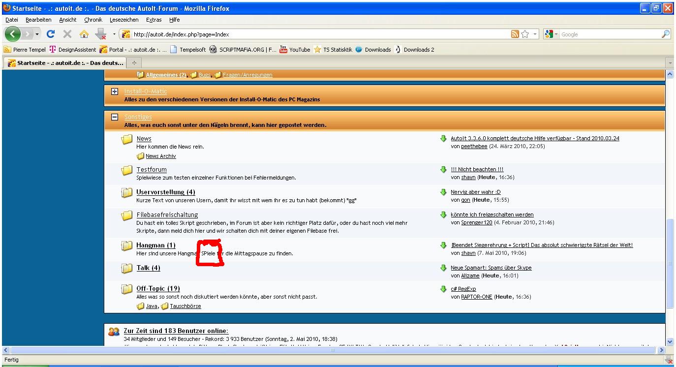Collapse the Sonstiges category with the minus box

coord(115,117)
